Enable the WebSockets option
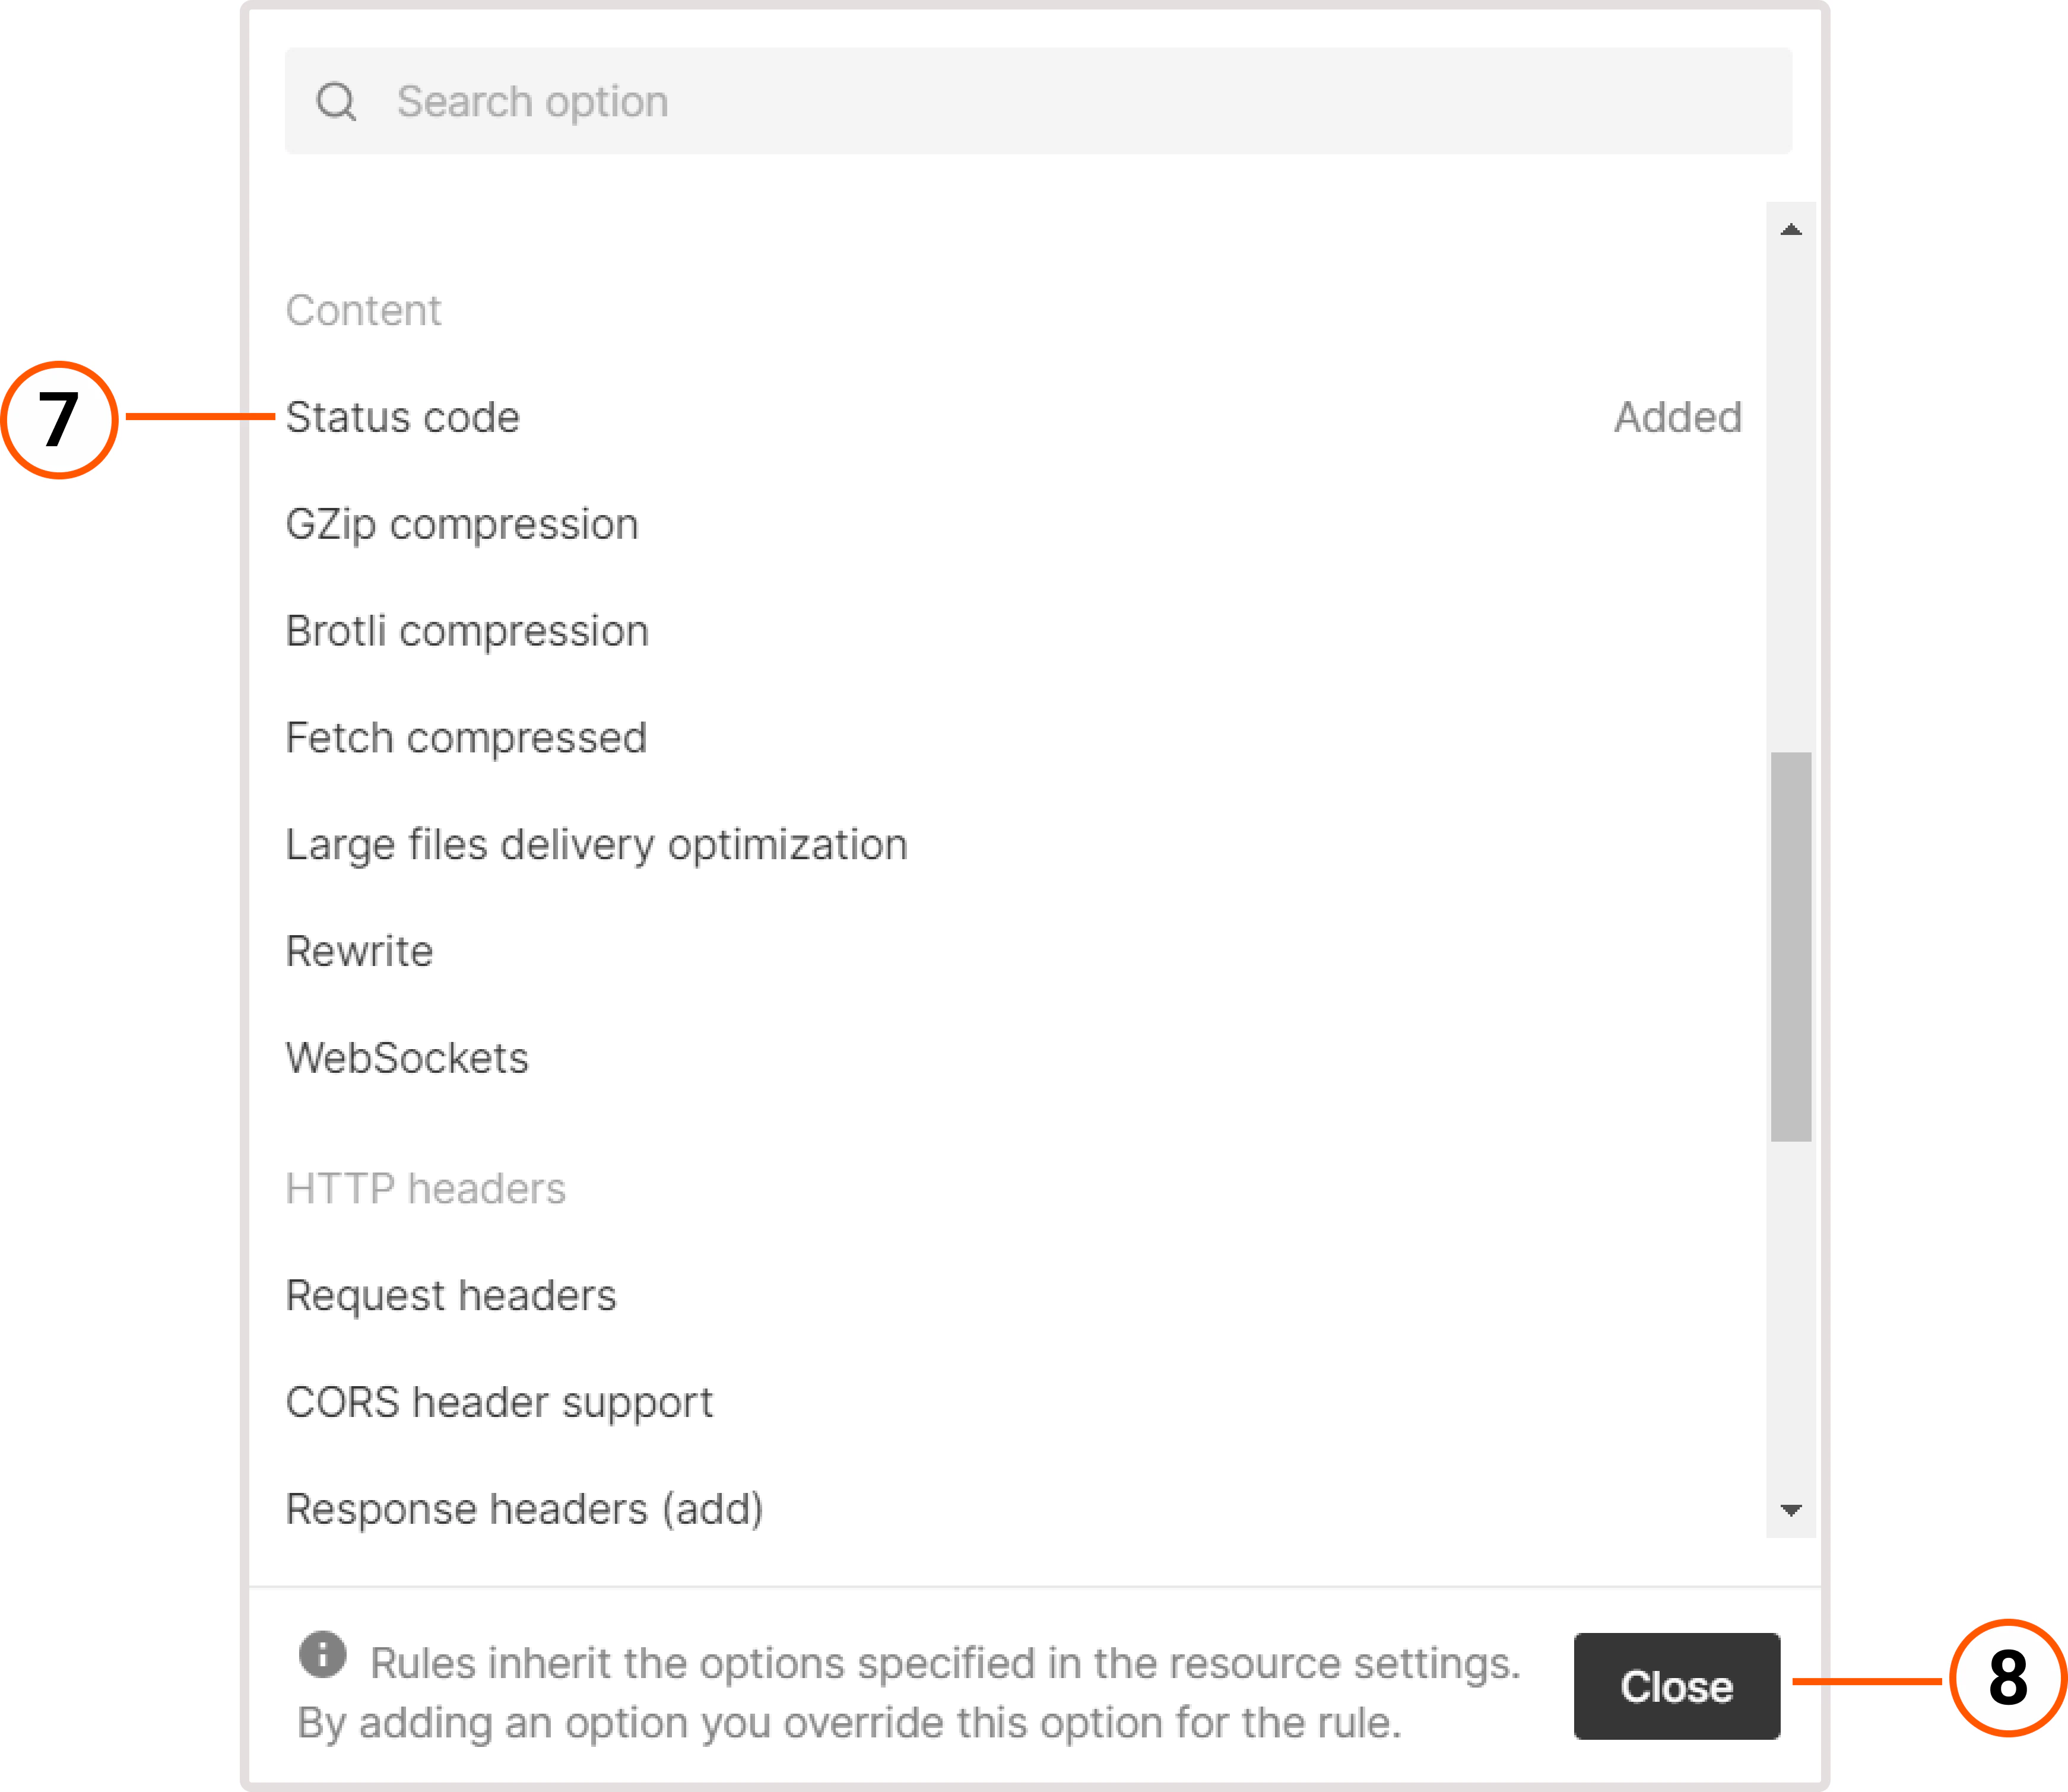 (x=406, y=1058)
